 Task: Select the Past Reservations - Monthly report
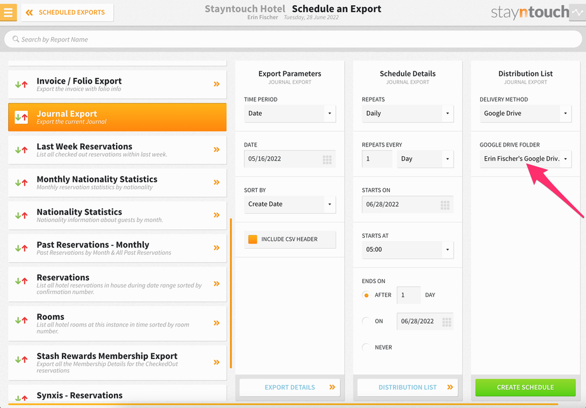click(x=117, y=248)
